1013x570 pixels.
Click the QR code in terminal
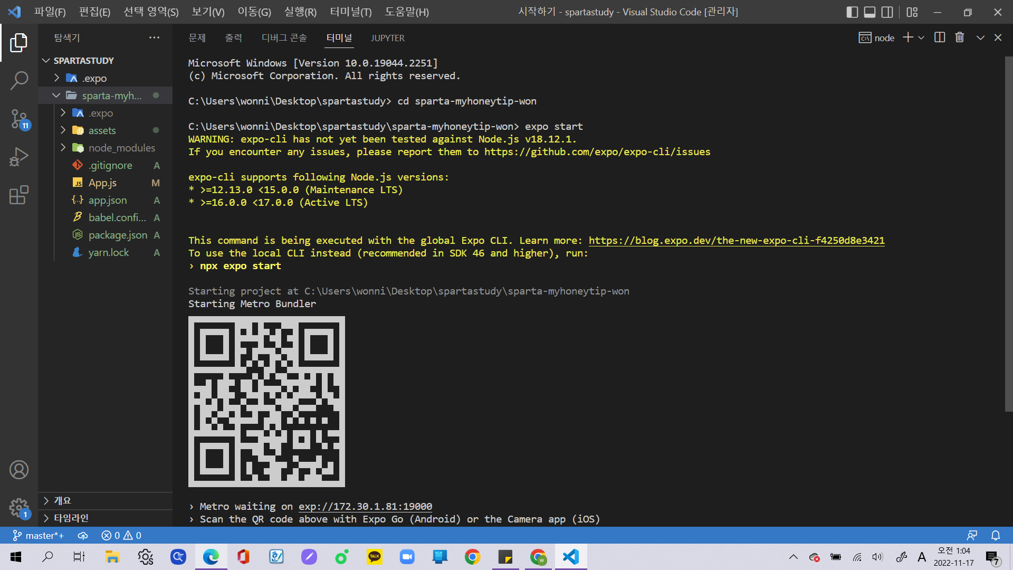[x=266, y=402]
